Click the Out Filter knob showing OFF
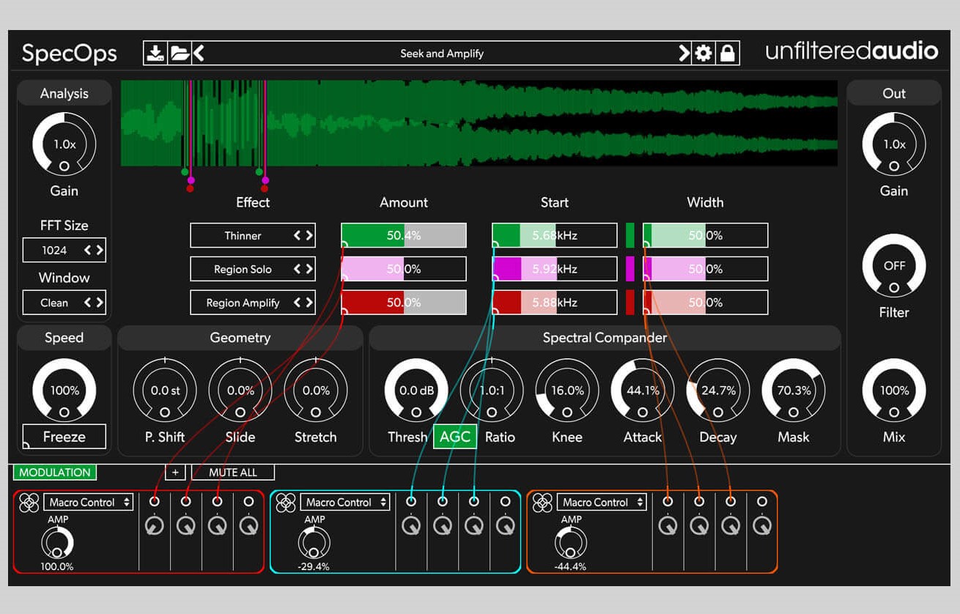 (x=894, y=266)
